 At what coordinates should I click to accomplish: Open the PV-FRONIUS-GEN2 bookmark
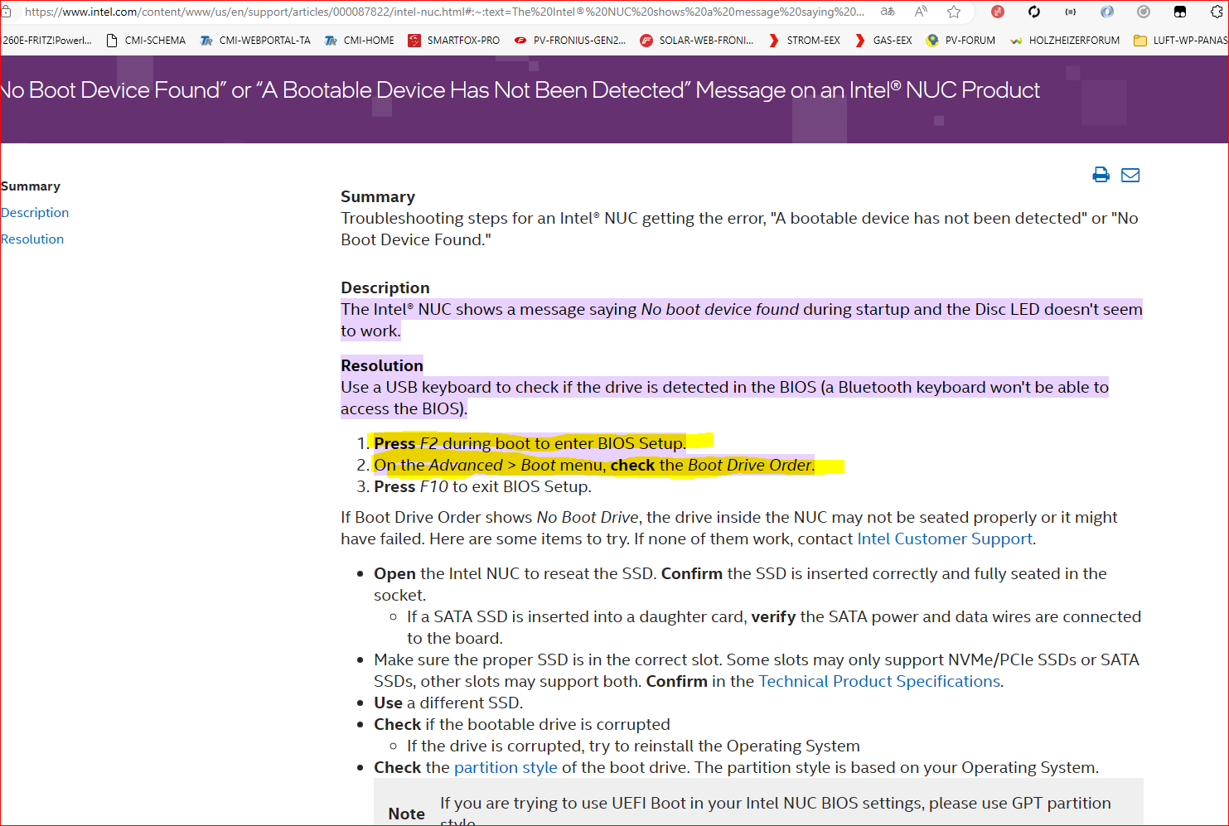pyautogui.click(x=570, y=40)
